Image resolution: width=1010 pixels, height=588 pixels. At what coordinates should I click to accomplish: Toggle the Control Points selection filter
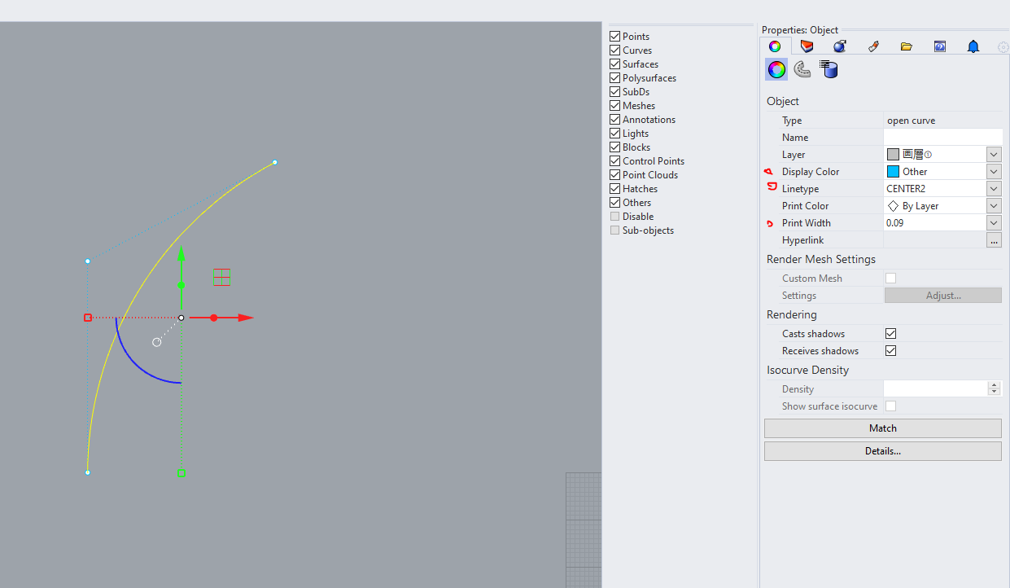(614, 160)
